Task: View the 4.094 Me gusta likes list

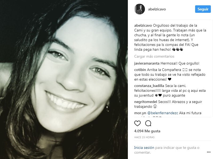Action: point(147,131)
